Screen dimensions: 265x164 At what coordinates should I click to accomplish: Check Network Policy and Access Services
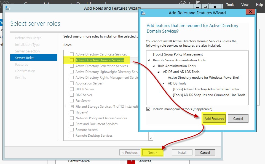pos(72,118)
